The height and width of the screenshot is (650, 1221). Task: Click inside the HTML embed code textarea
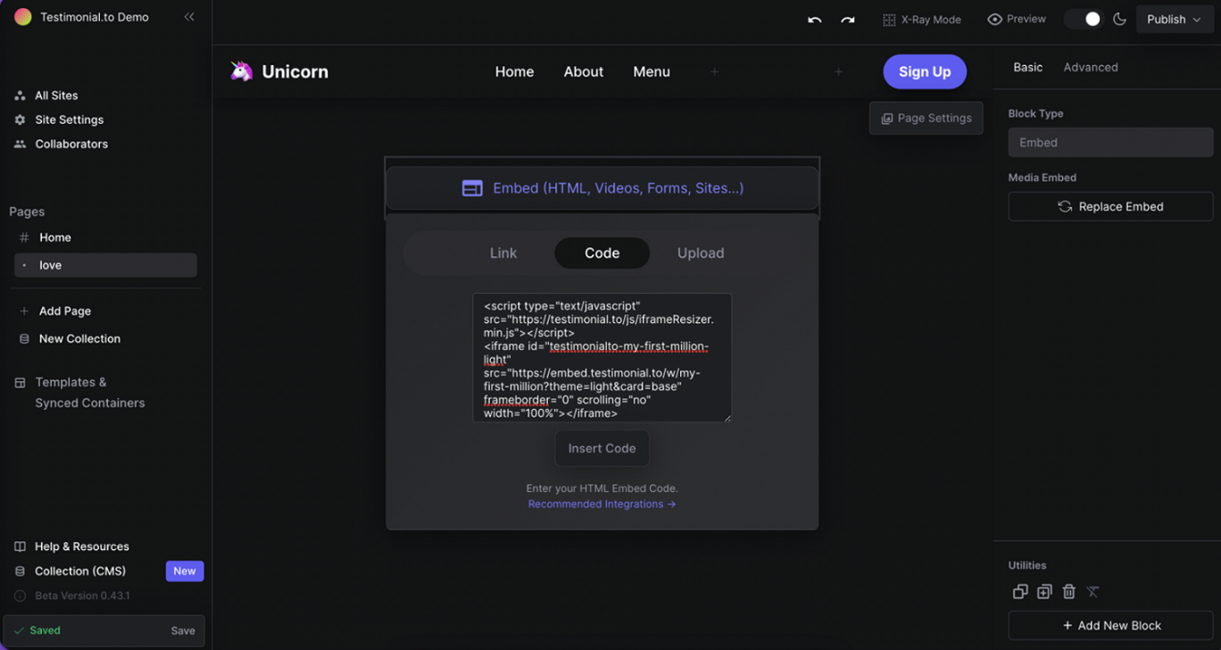point(602,357)
